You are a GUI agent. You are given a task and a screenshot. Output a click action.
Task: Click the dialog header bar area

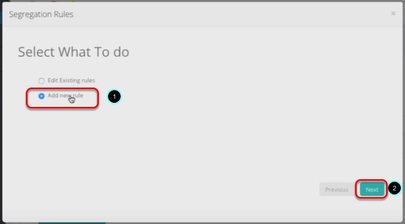click(x=203, y=14)
